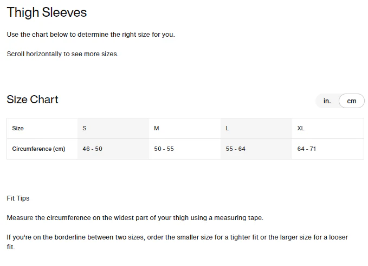Image resolution: width=368 pixels, height=266 pixels.
Task: Click the 'Scroll horizontally to see more sizes' text
Action: click(63, 54)
